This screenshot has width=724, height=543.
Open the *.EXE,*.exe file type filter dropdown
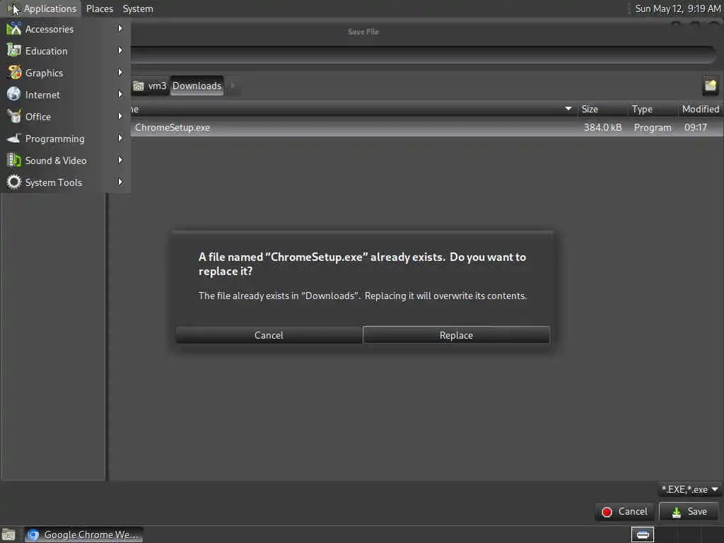click(x=689, y=489)
